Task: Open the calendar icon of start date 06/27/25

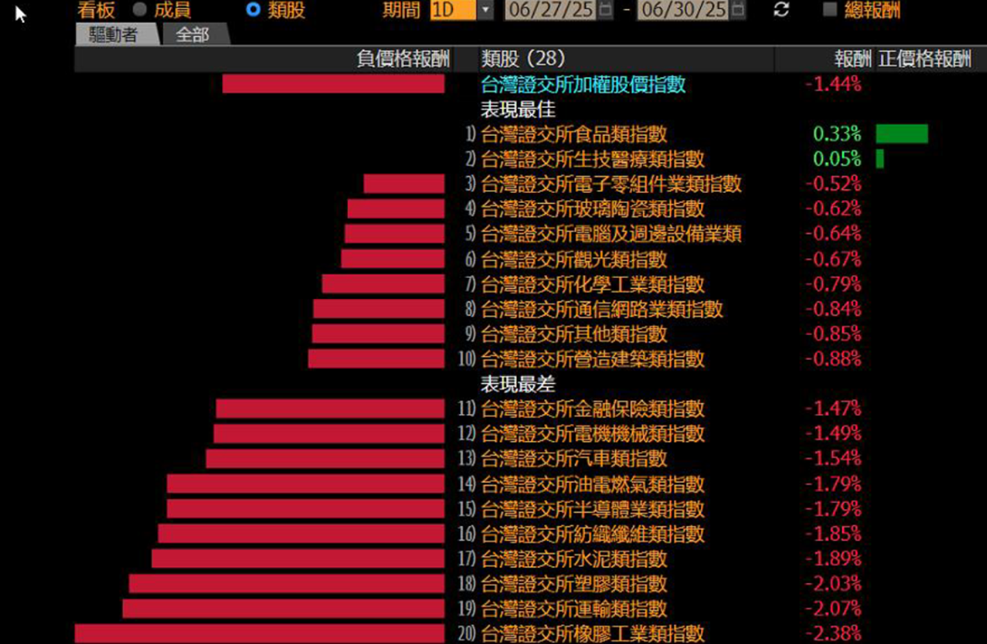Action: tap(605, 9)
